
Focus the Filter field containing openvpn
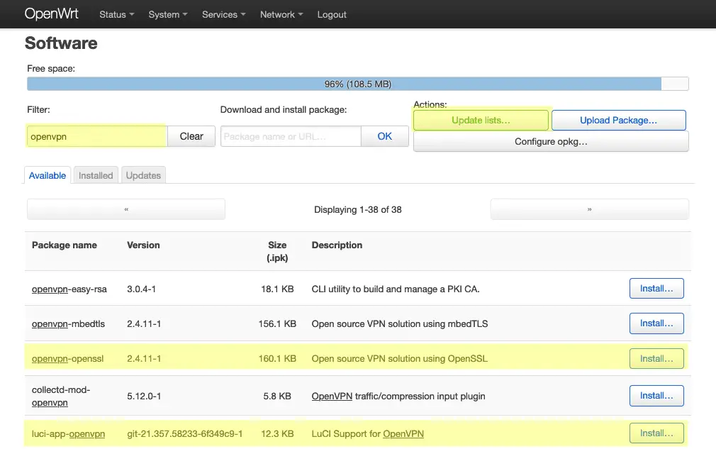(x=97, y=137)
